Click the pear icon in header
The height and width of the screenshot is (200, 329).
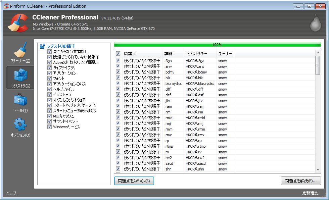coord(316,23)
